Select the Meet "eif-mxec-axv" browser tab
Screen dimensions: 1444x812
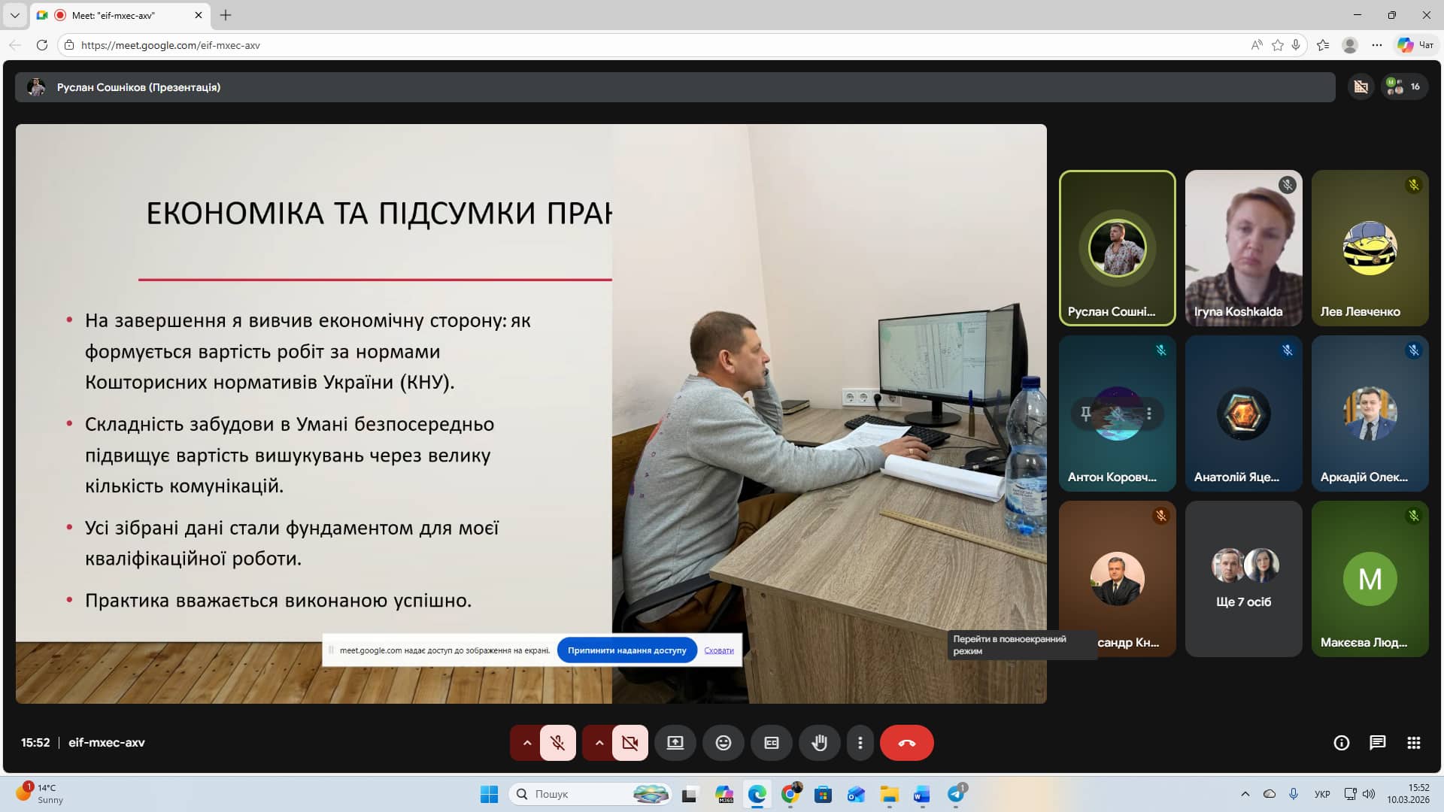113,15
